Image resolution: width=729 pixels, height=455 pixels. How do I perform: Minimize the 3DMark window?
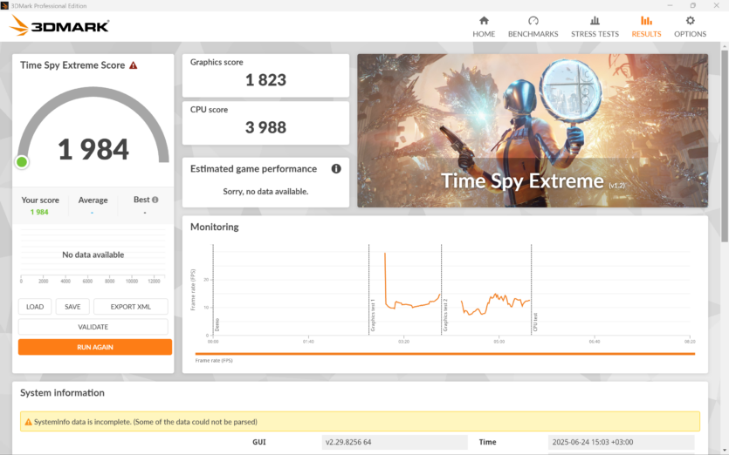tap(670, 5)
